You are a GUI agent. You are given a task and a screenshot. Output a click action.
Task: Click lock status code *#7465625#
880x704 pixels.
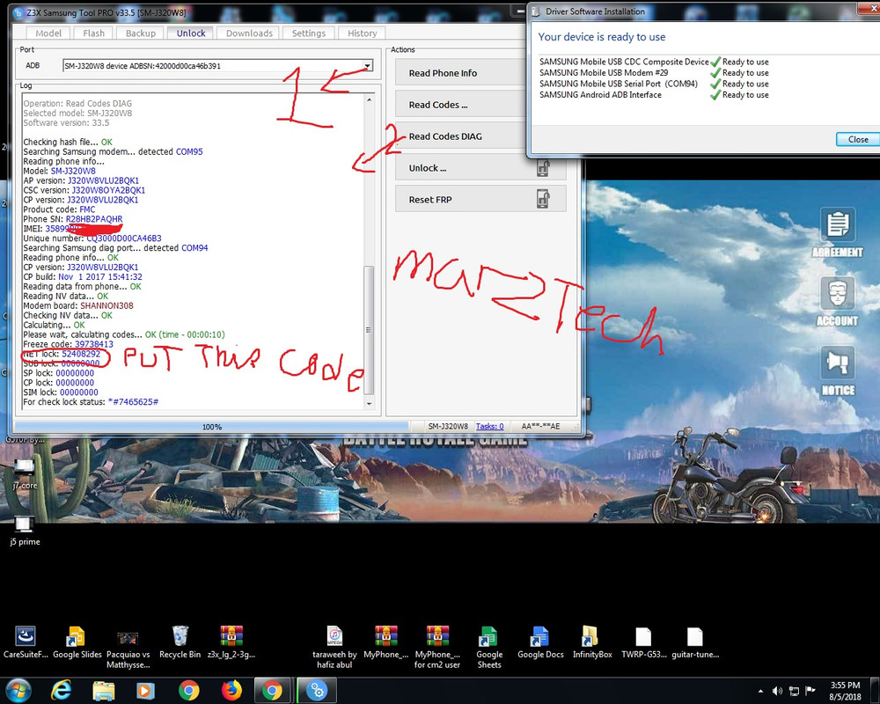pos(133,402)
